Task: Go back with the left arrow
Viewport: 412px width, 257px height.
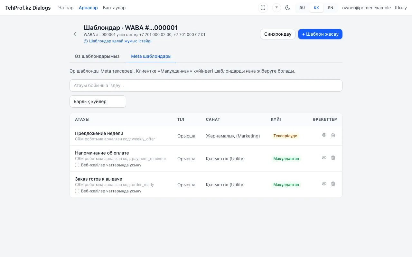Action: click(x=75, y=34)
